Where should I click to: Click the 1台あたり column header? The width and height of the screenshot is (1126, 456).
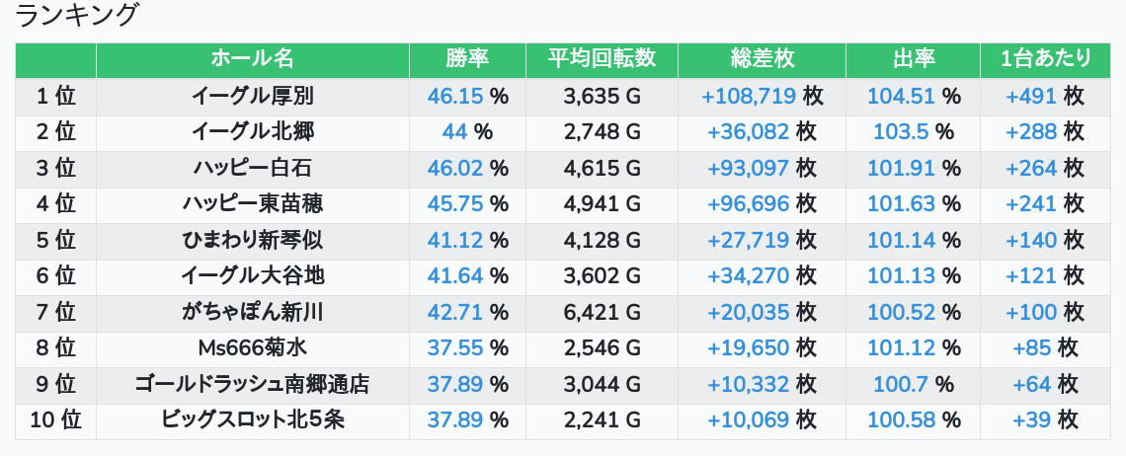pyautogui.click(x=1045, y=59)
